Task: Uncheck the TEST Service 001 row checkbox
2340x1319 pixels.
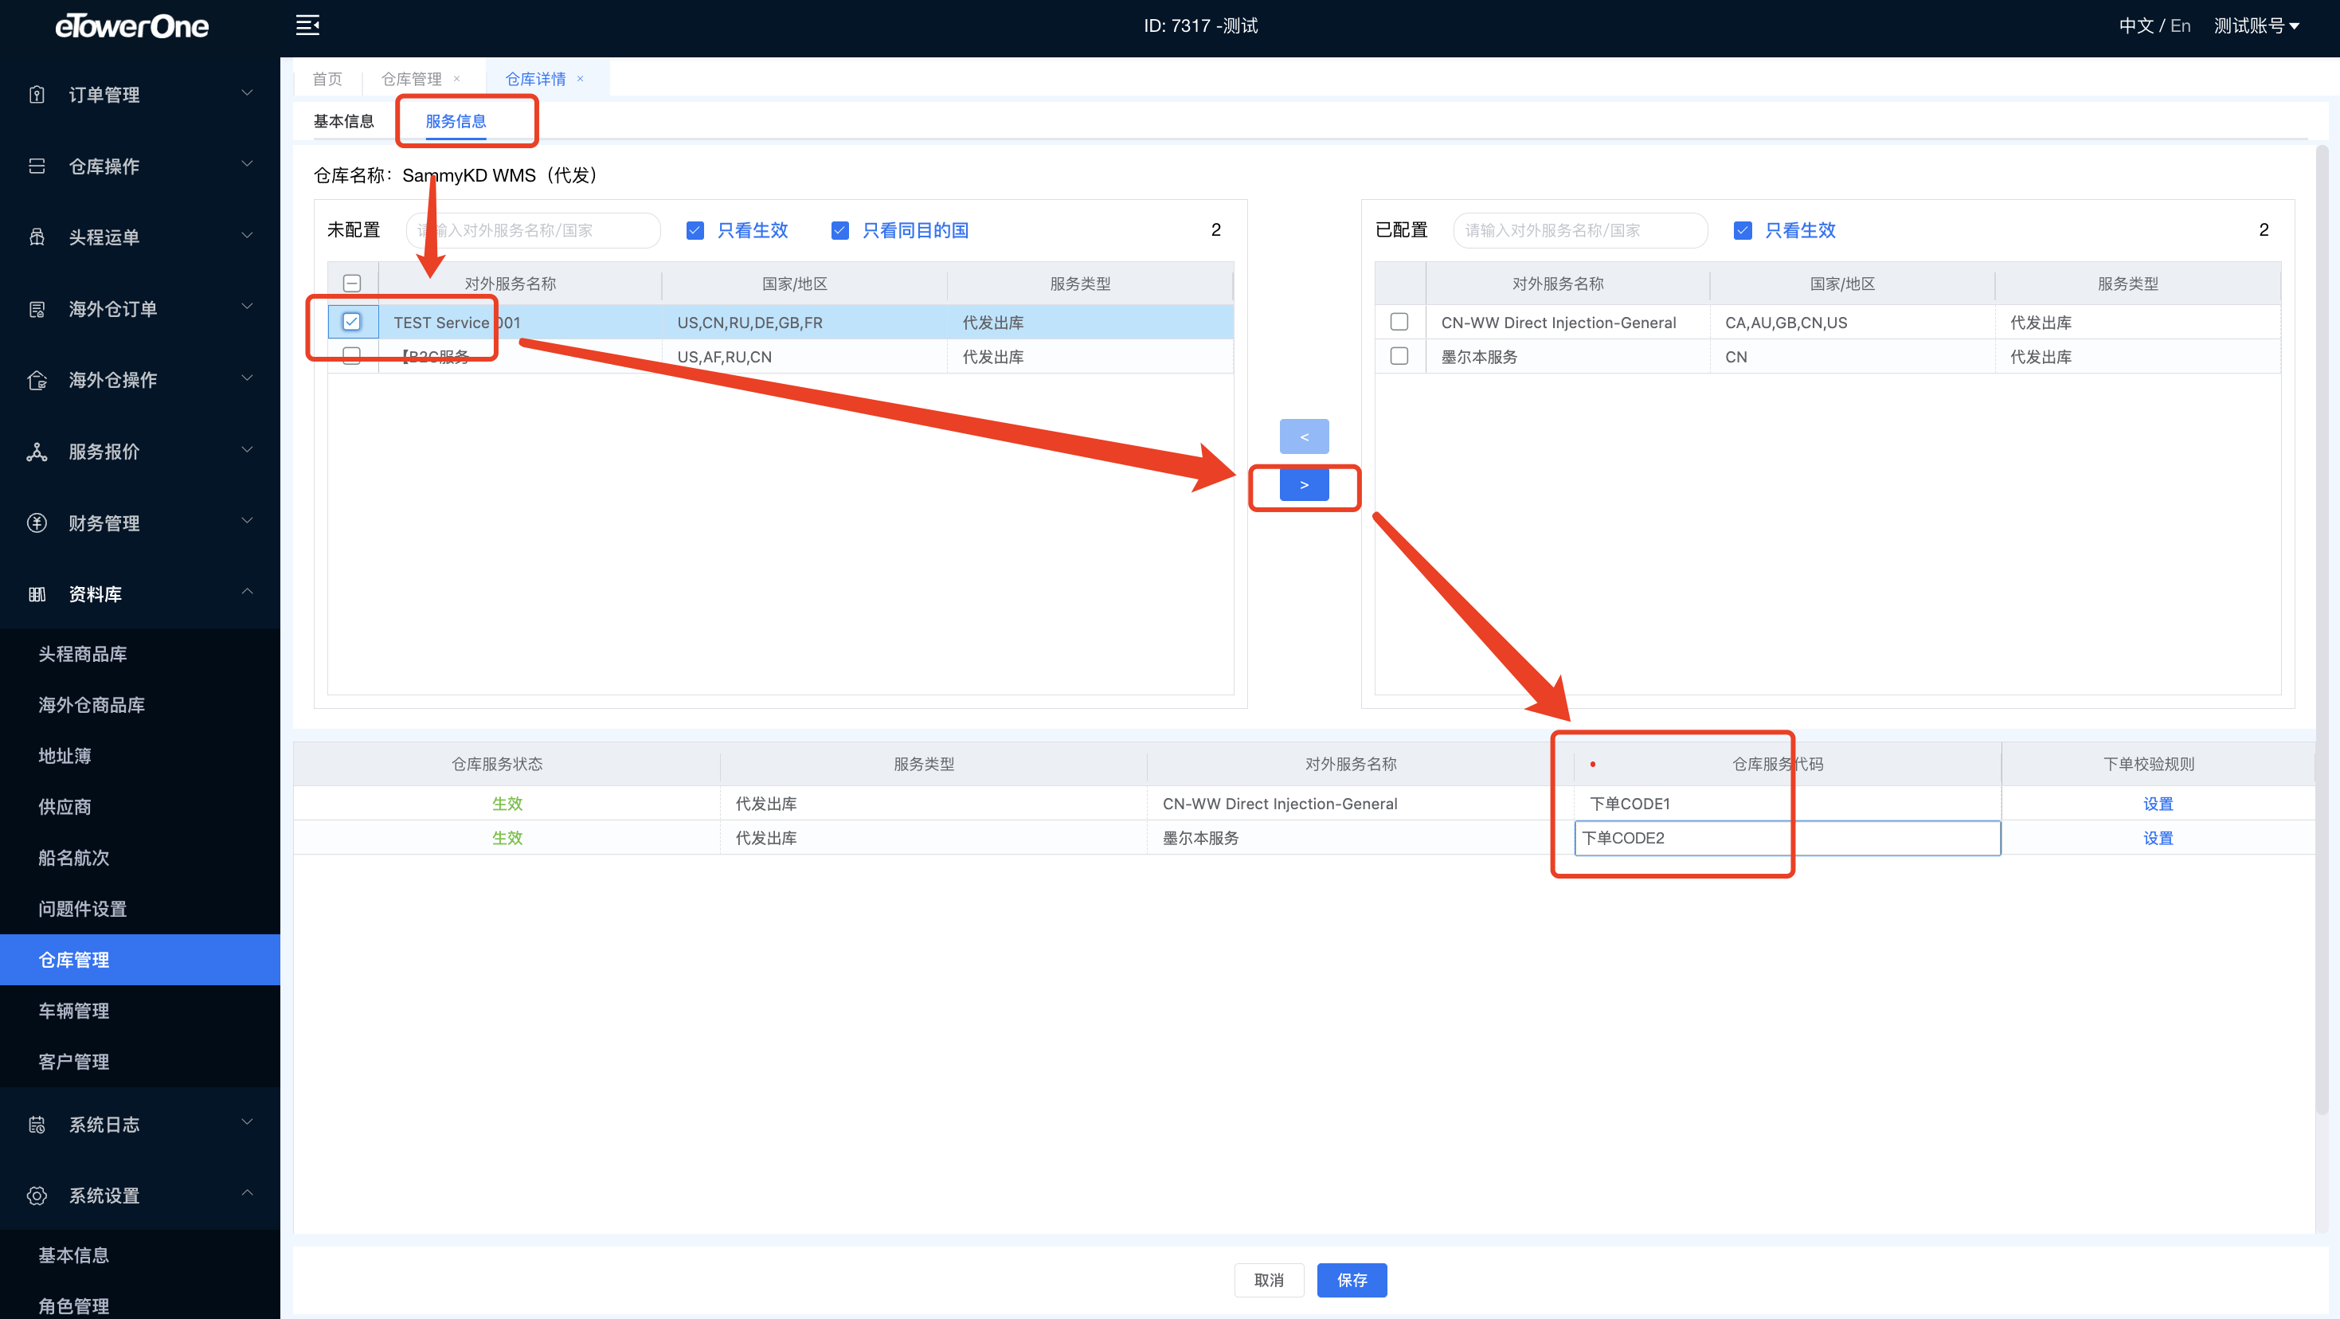Action: [x=353, y=322]
